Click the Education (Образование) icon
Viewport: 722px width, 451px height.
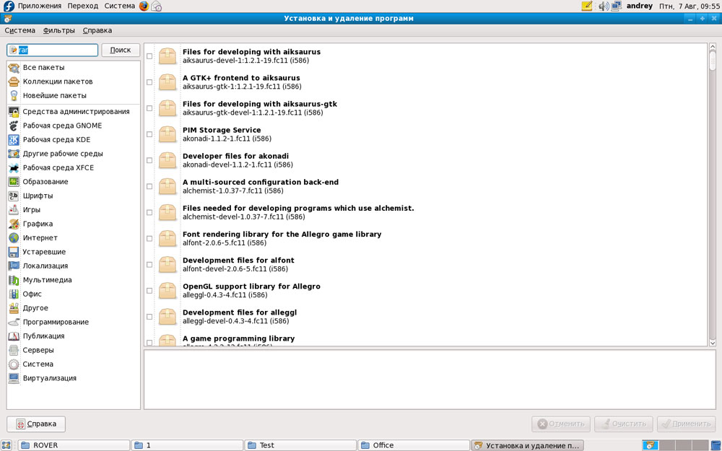[x=14, y=182]
